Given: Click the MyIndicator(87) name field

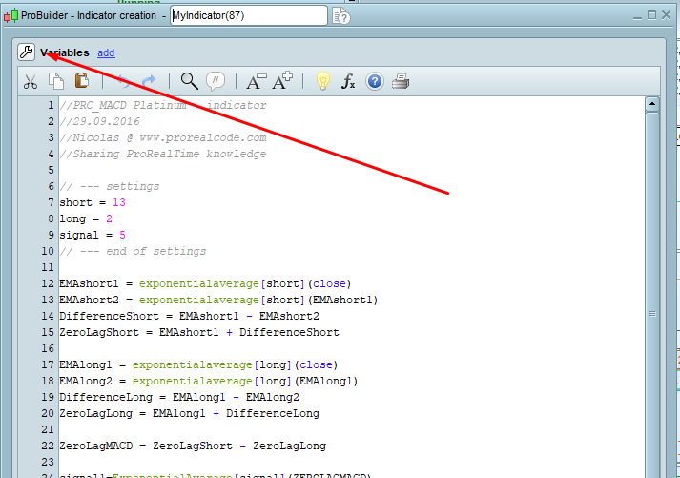Looking at the screenshot, I should pos(249,15).
